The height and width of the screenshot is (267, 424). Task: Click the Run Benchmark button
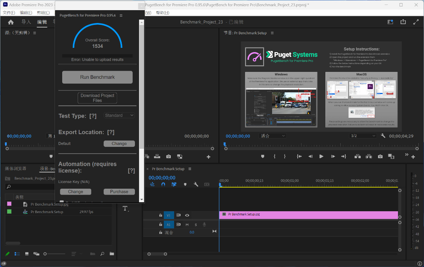(x=97, y=77)
